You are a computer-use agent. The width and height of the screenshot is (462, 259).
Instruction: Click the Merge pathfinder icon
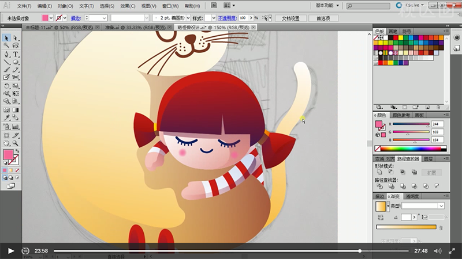click(x=403, y=186)
